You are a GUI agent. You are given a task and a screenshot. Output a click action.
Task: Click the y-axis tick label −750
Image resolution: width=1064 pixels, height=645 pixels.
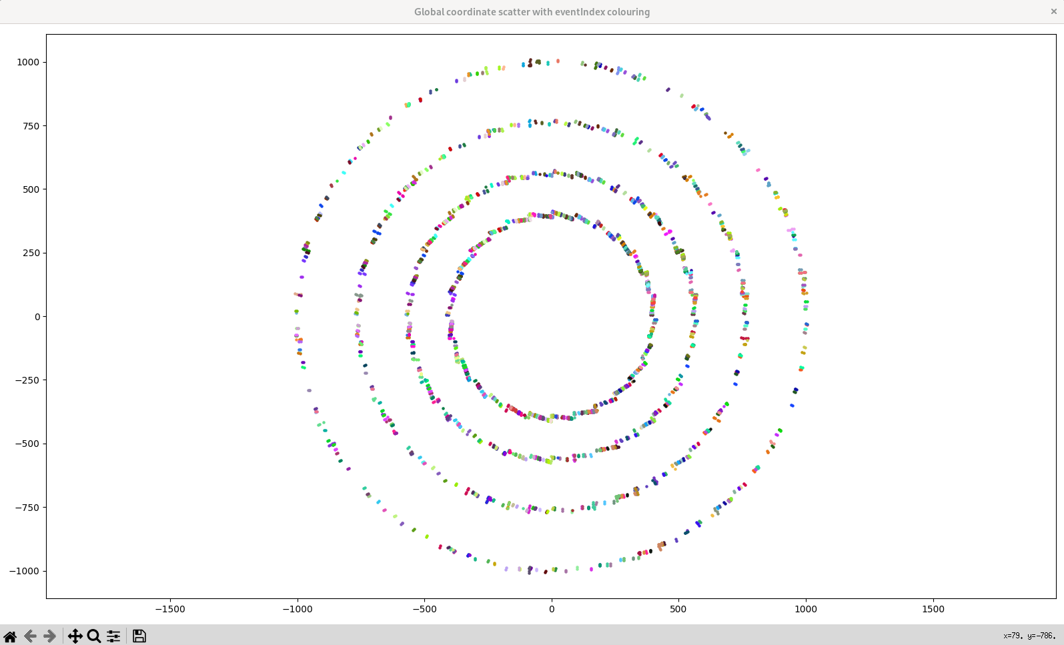coord(27,507)
